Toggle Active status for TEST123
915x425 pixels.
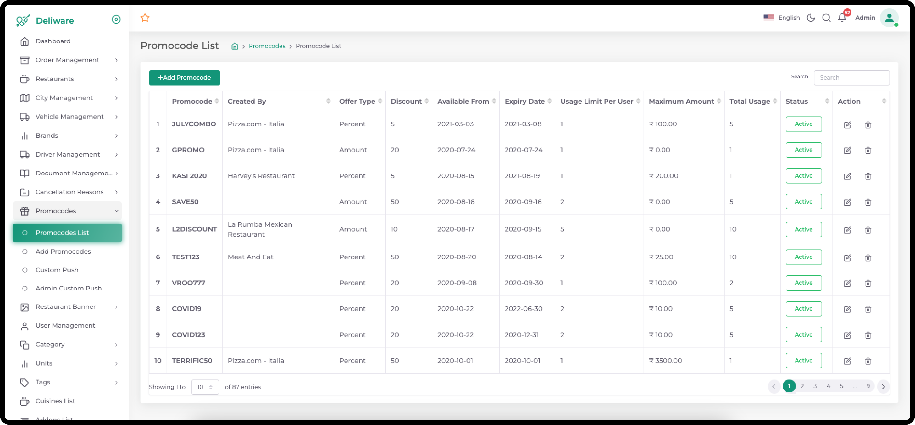(x=803, y=257)
